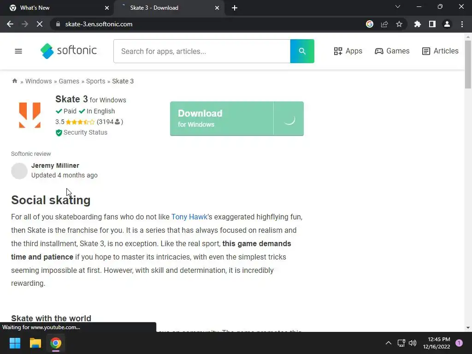Screen dimensions: 472x354
Task: Click the star rating of Skate 3
Action: click(80, 122)
